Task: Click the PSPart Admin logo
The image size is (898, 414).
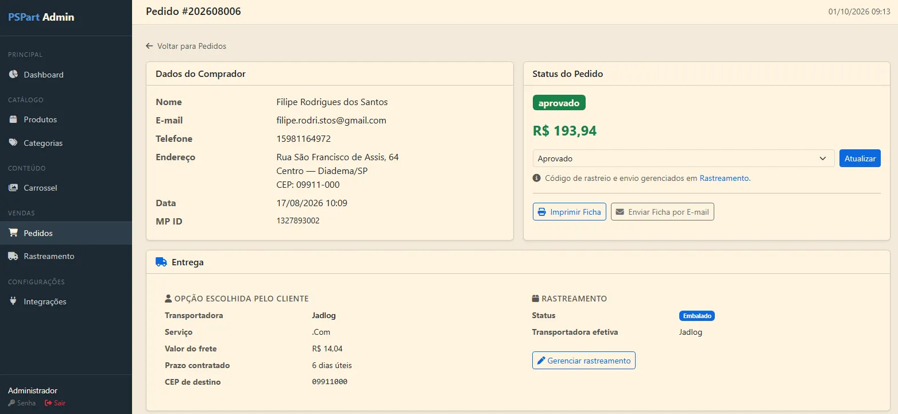Action: (x=41, y=17)
